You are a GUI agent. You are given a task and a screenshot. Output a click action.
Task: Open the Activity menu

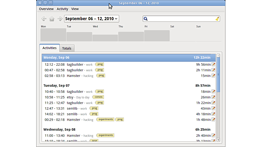click(x=62, y=9)
